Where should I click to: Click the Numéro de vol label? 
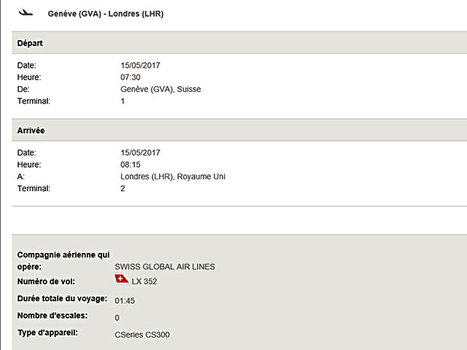pos(46,281)
